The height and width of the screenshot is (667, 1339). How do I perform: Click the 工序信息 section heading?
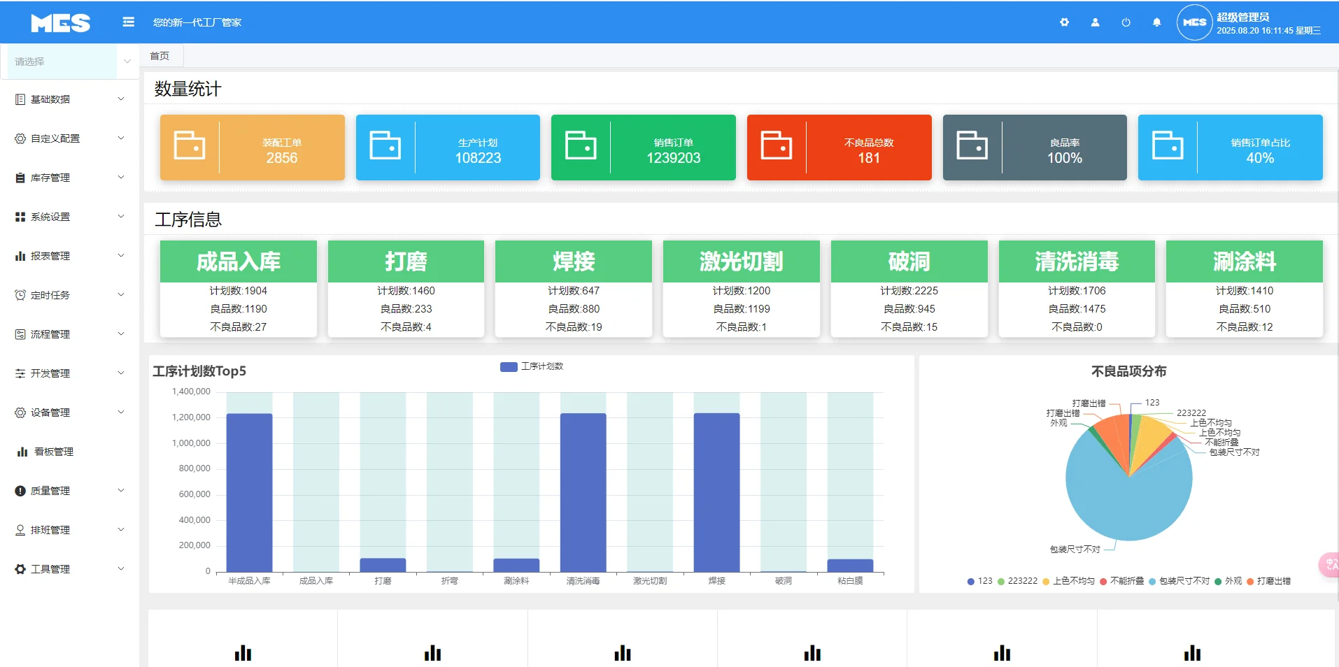187,220
